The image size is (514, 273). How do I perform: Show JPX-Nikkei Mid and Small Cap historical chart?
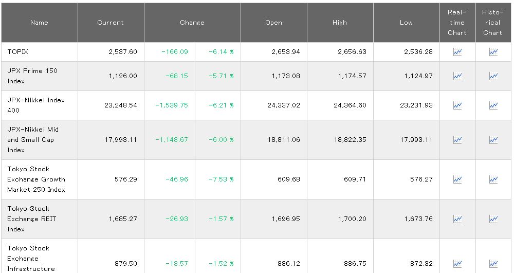click(x=493, y=140)
